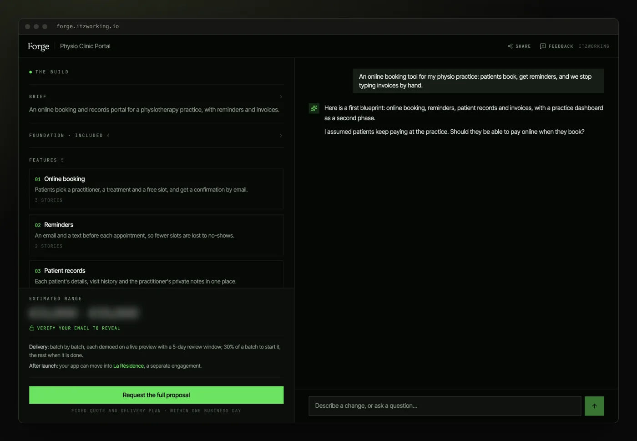
Task: Click the ESTIMATED RANGE heading
Action: [56, 299]
